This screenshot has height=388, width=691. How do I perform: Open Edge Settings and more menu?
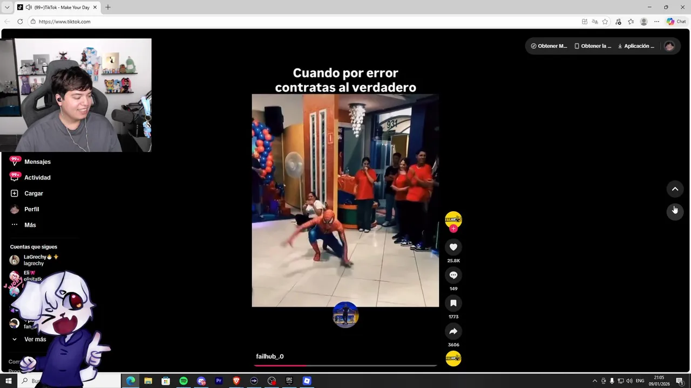pyautogui.click(x=656, y=22)
